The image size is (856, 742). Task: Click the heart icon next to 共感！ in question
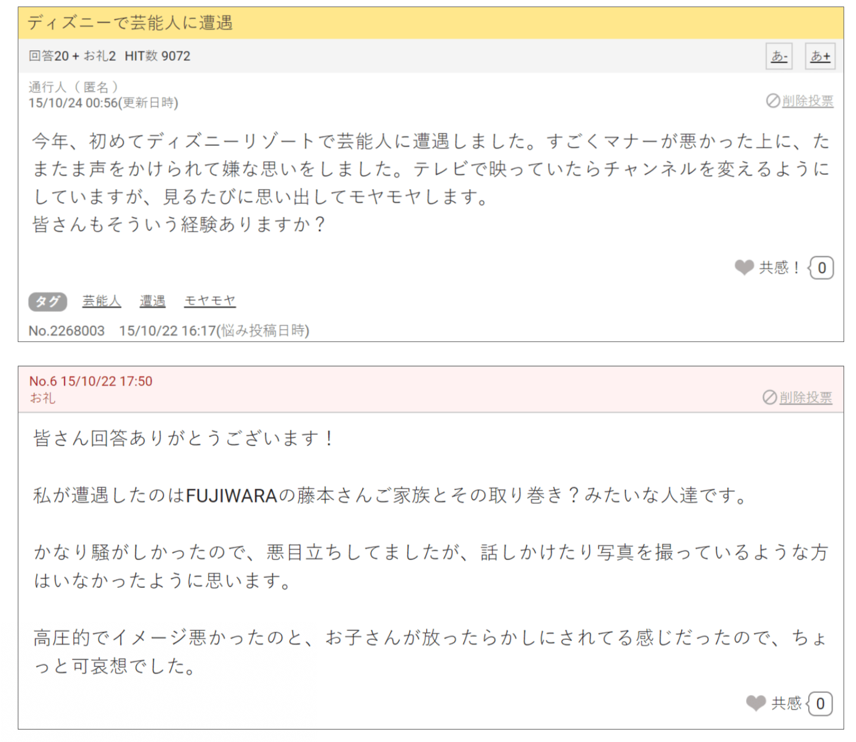(744, 268)
